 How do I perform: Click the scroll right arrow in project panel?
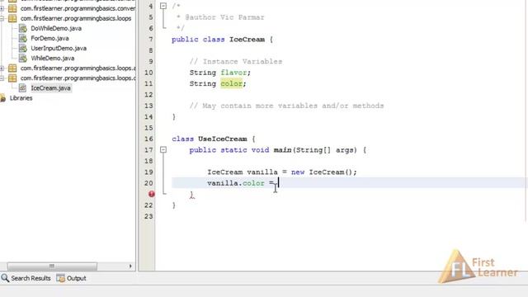pyautogui.click(x=130, y=266)
